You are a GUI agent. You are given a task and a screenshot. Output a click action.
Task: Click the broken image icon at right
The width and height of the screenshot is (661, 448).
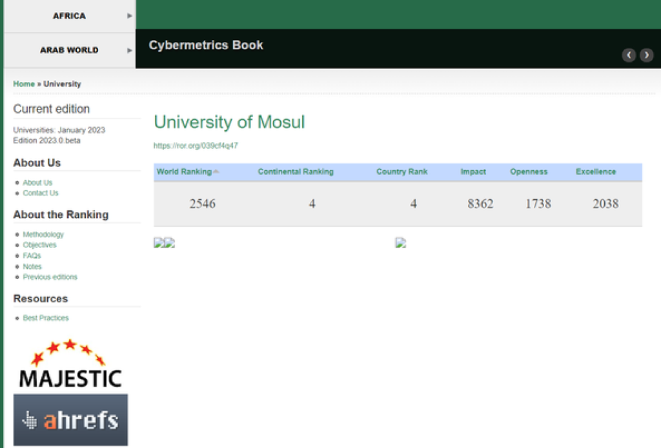tap(401, 243)
